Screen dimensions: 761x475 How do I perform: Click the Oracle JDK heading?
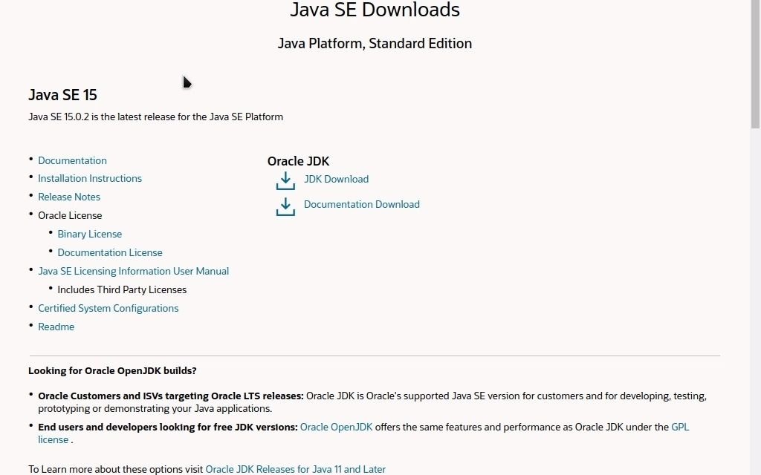pyautogui.click(x=299, y=161)
